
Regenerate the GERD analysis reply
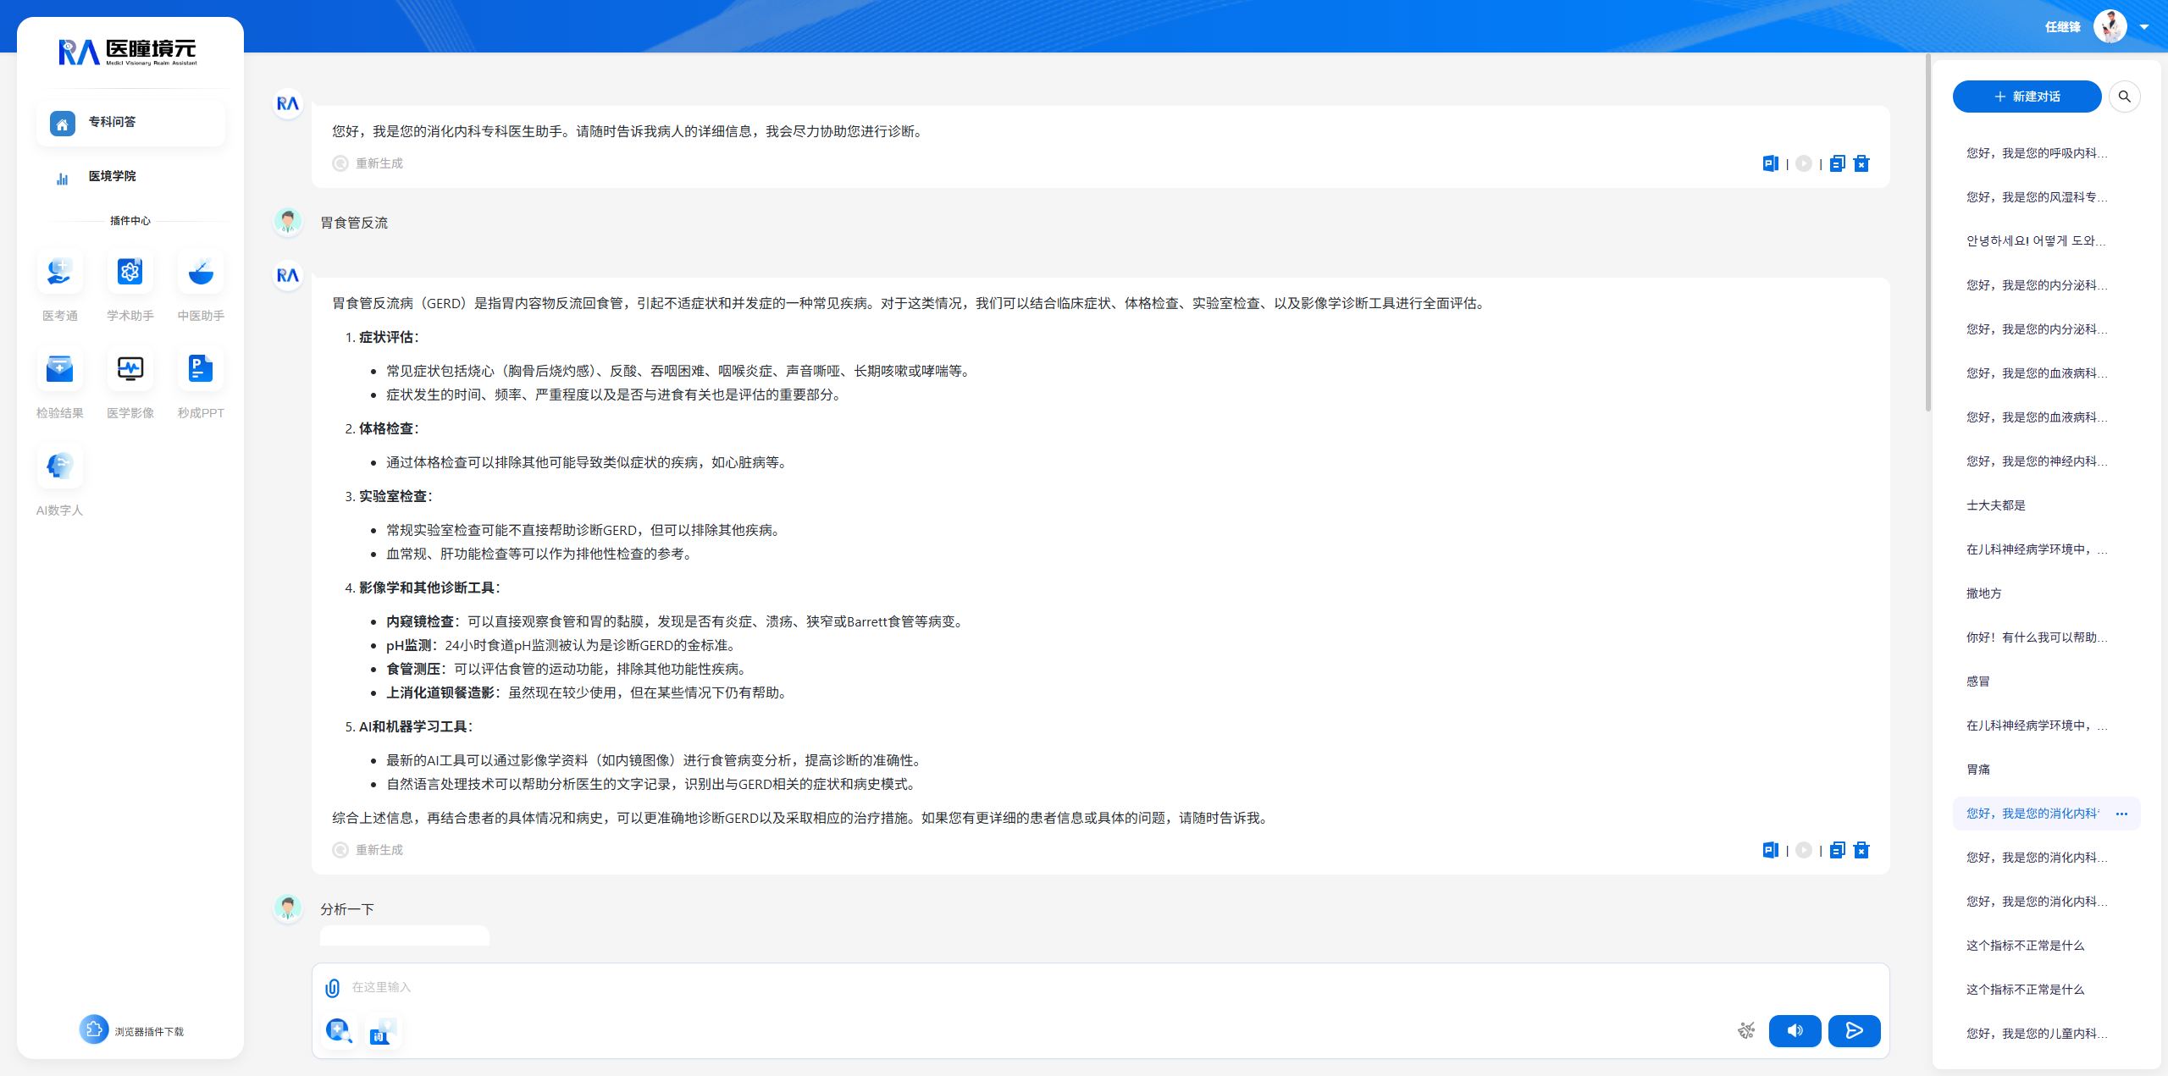[368, 850]
